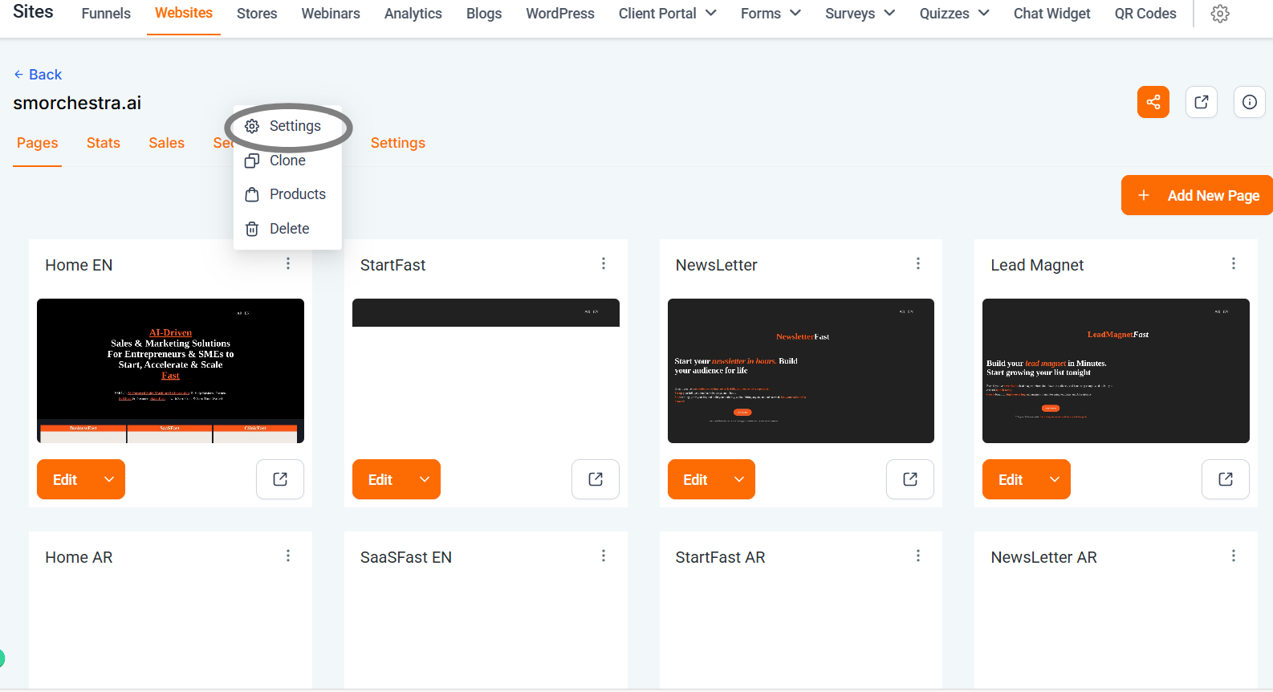This screenshot has height=692, width=1273.
Task: Click the NewsLetter page thumbnail
Action: pyautogui.click(x=800, y=371)
